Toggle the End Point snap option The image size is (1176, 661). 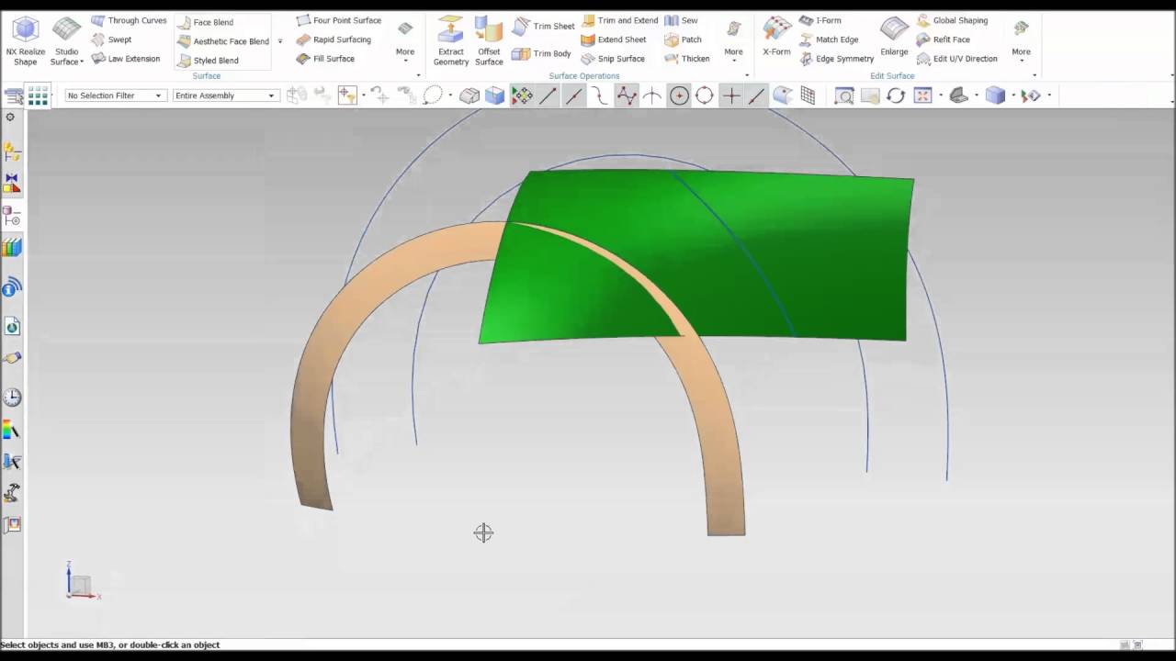(x=548, y=95)
